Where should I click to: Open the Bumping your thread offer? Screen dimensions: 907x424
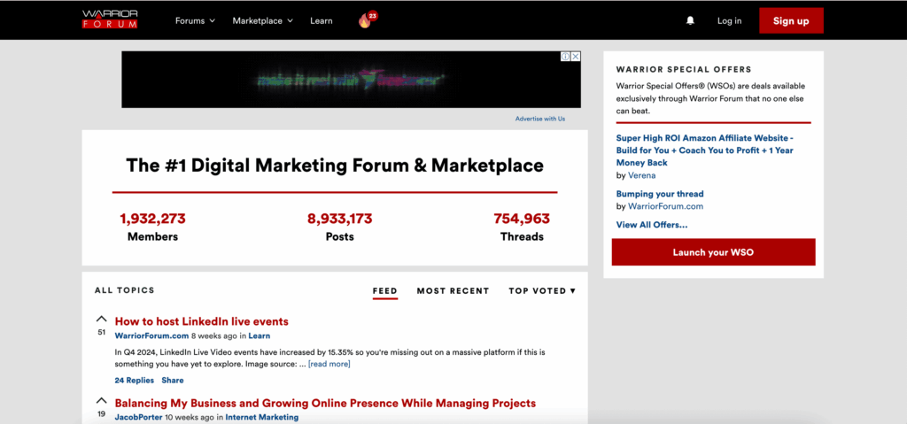coord(660,194)
